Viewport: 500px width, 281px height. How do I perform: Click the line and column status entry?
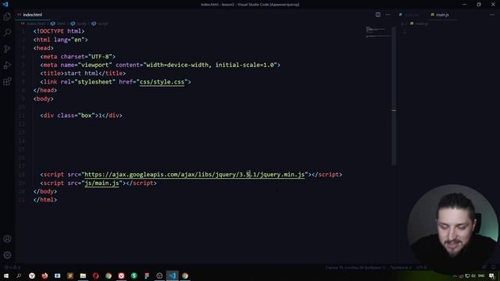pyautogui.click(x=355, y=268)
